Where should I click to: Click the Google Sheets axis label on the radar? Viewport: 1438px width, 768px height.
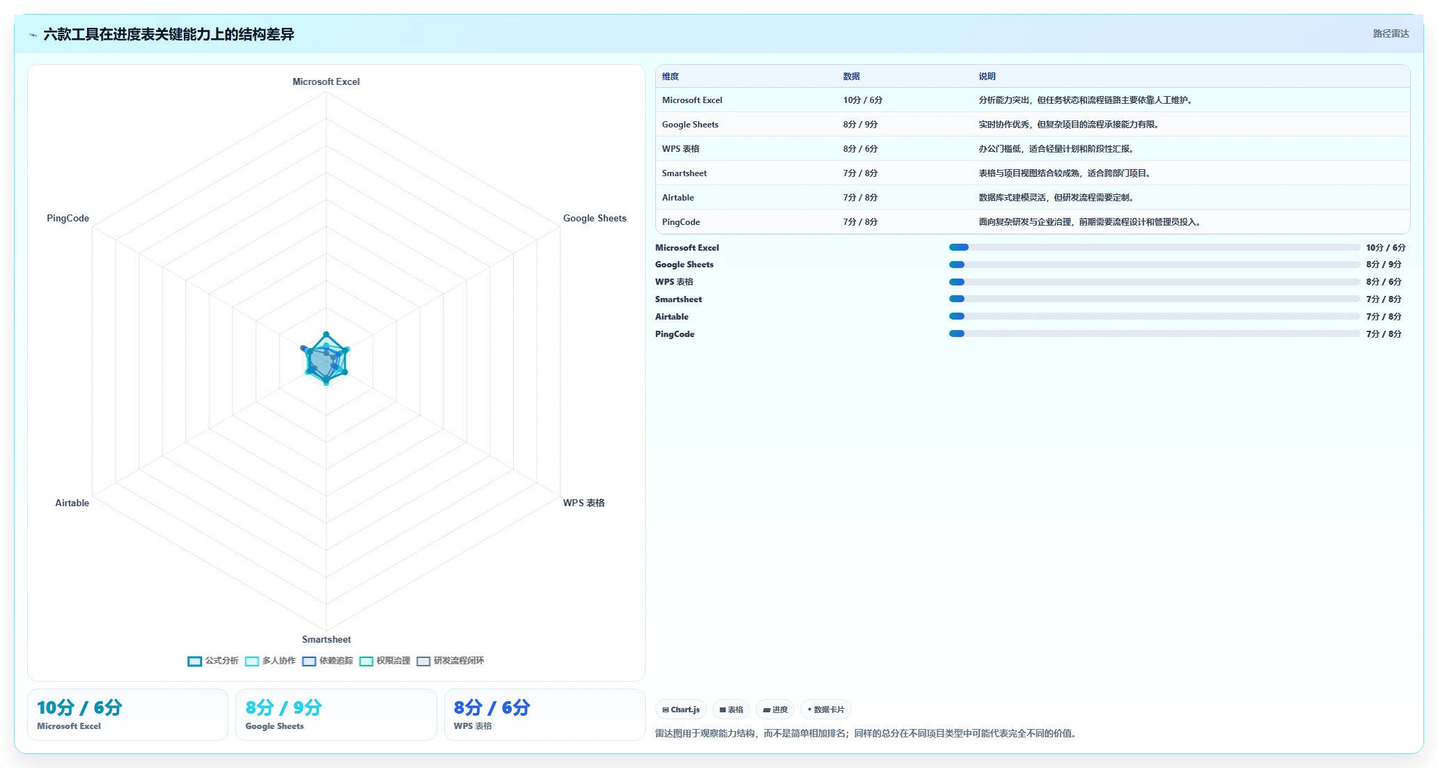[595, 219]
